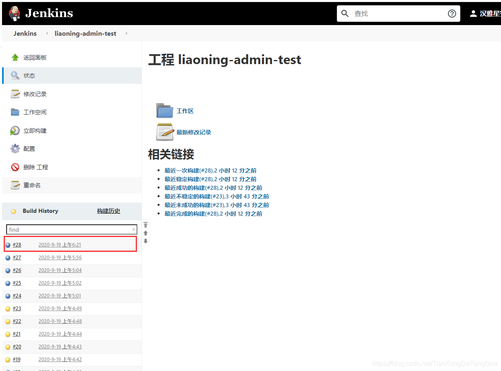
Task: Open build #28 number link
Action: coord(17,245)
